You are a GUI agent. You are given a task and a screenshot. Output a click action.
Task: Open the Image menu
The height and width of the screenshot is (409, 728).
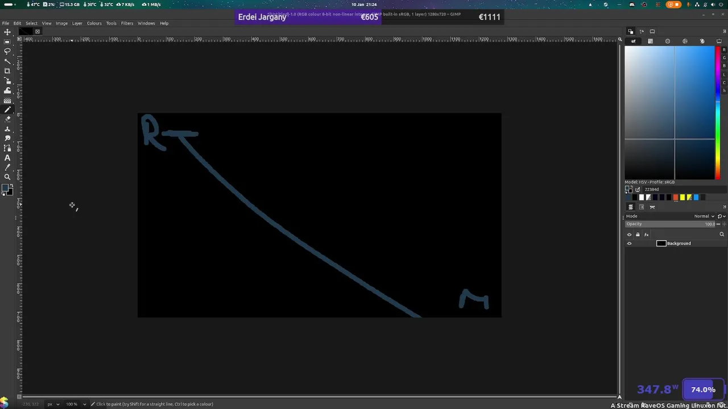coord(61,23)
